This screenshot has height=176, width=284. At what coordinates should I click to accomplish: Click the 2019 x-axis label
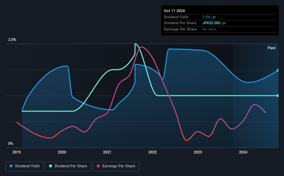tap(17, 152)
